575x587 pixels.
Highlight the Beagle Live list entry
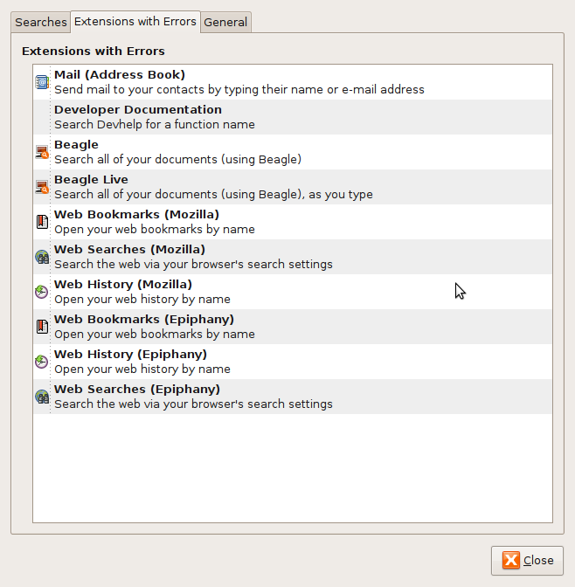(x=91, y=180)
